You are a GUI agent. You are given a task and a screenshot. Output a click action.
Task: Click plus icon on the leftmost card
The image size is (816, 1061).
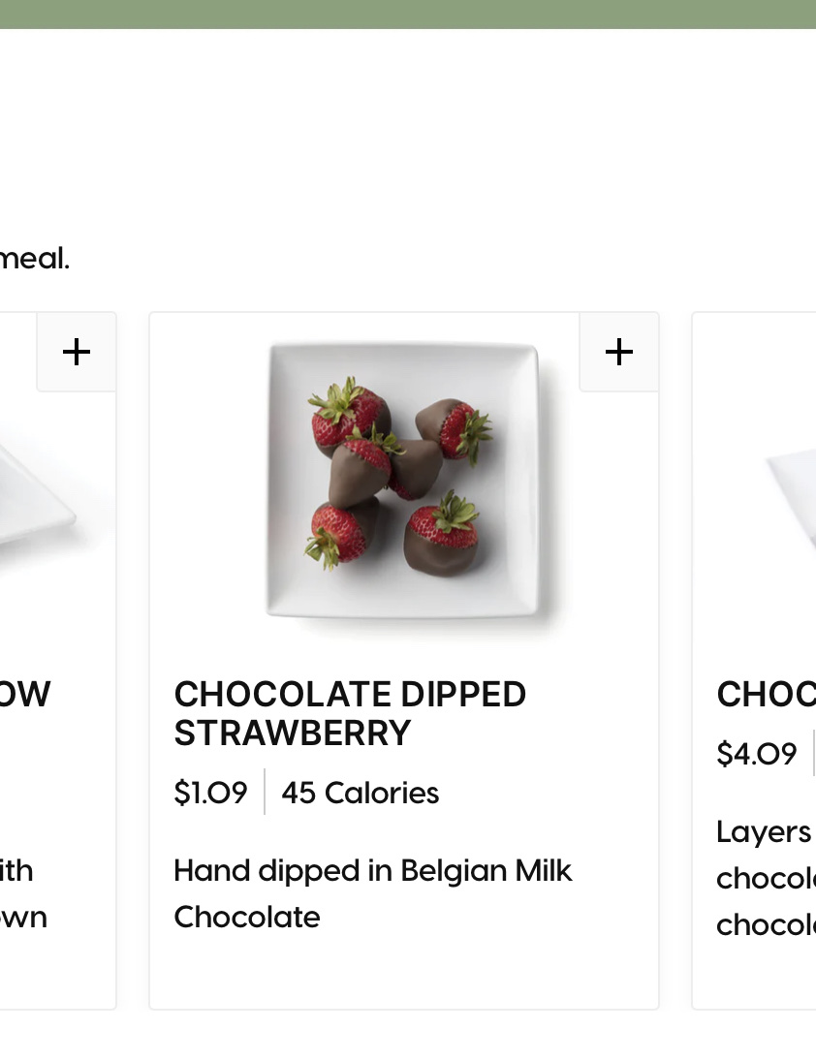(77, 352)
